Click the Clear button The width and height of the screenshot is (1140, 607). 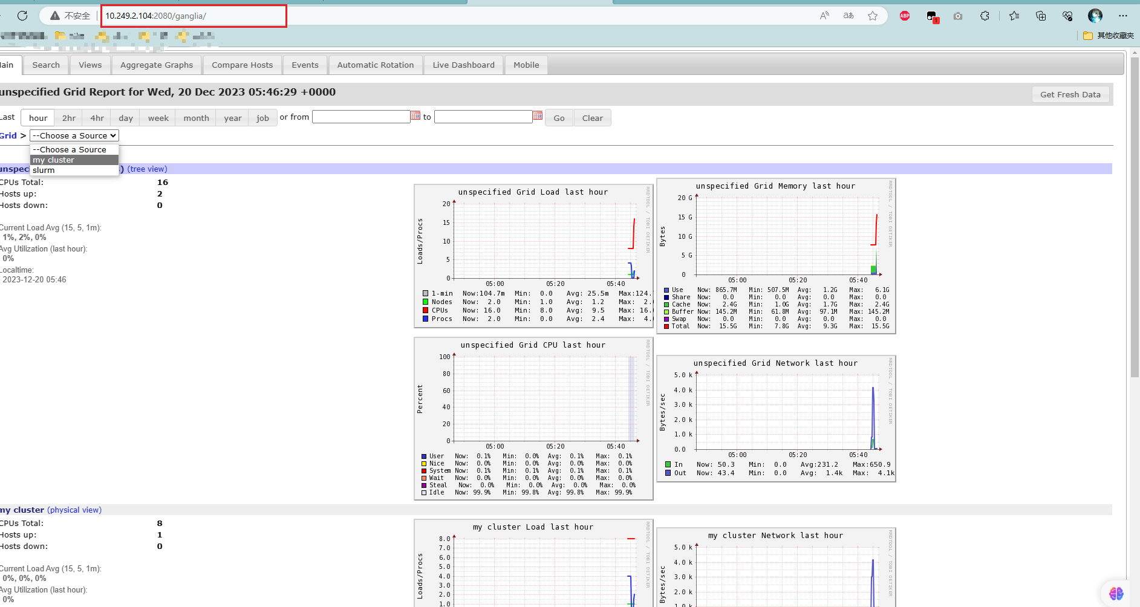pyautogui.click(x=593, y=118)
